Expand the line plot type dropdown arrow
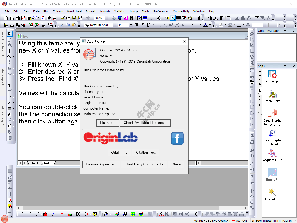 click(x=25, y=214)
